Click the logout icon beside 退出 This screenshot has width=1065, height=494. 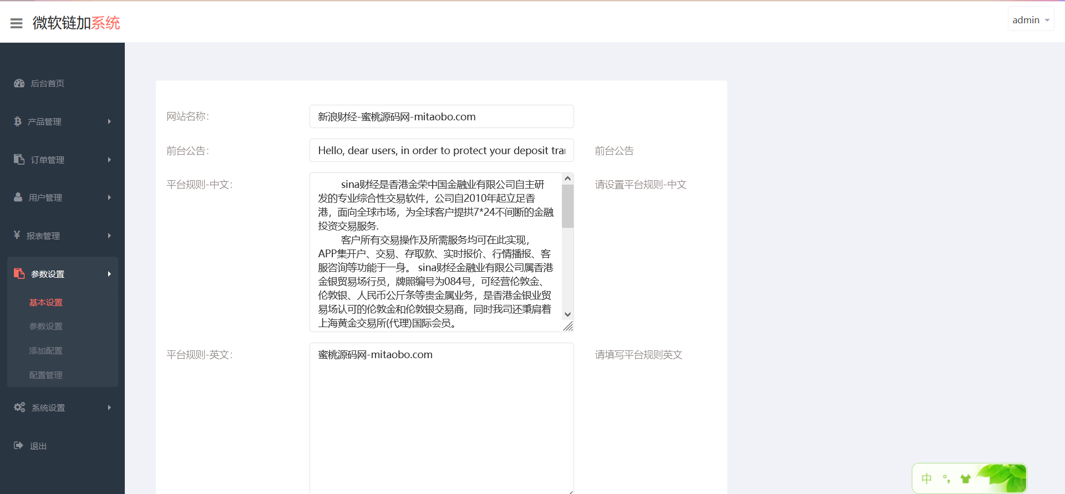(18, 445)
